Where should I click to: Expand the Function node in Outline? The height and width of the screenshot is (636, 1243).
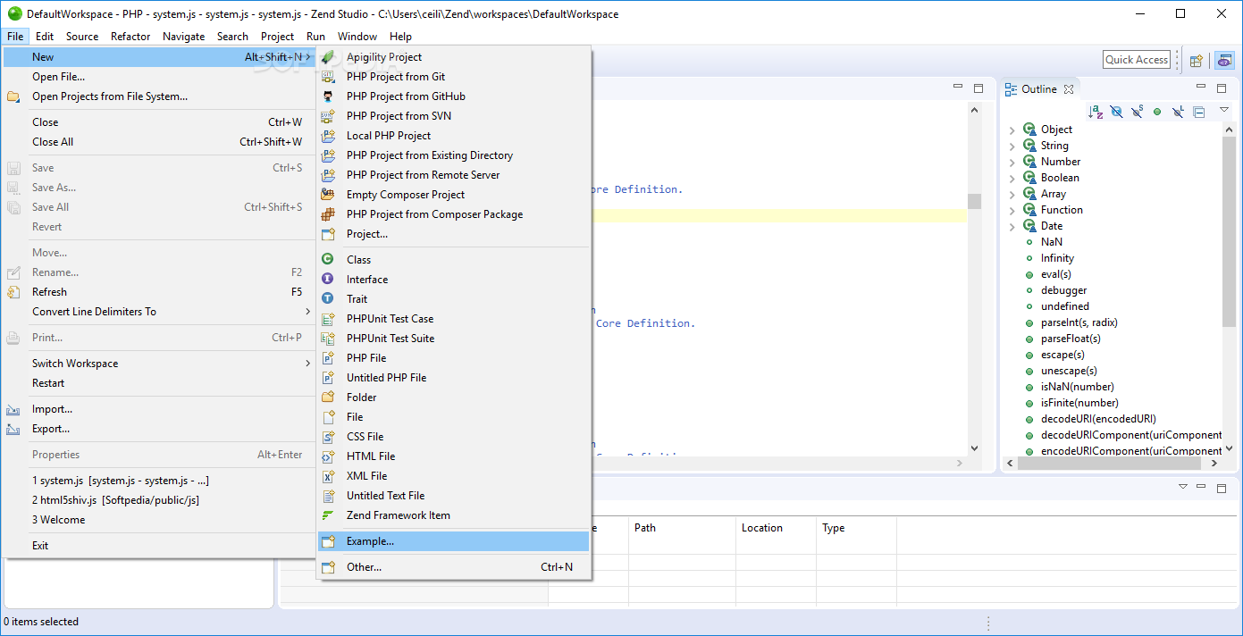pyautogui.click(x=1012, y=211)
